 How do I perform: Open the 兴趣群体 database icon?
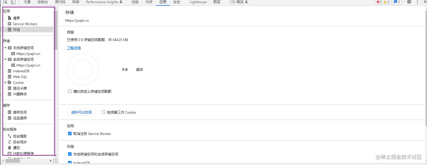pyautogui.click(x=10, y=94)
